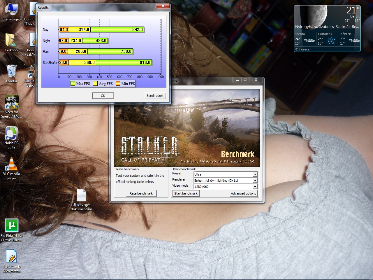This screenshot has height=280, width=373.
Task: Click OK in the Results dialog
Action: coord(103,96)
